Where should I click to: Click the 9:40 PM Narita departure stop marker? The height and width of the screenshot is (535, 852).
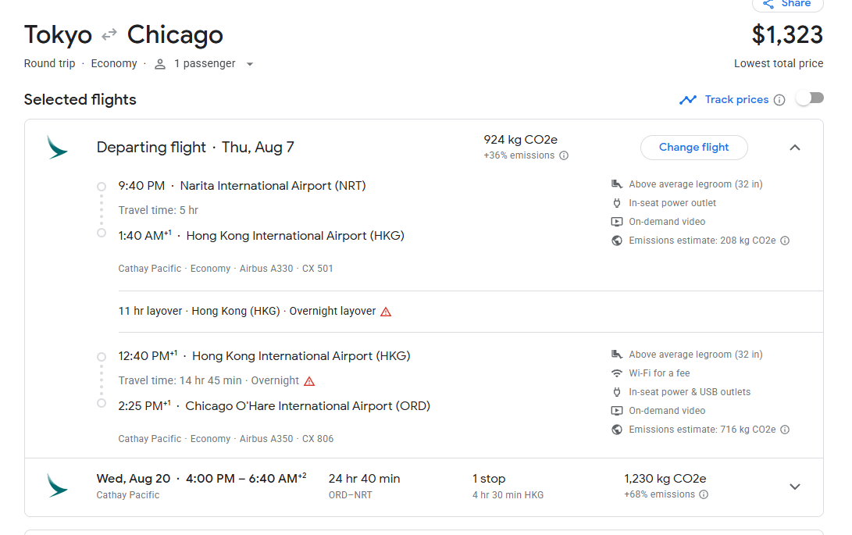[x=101, y=187]
